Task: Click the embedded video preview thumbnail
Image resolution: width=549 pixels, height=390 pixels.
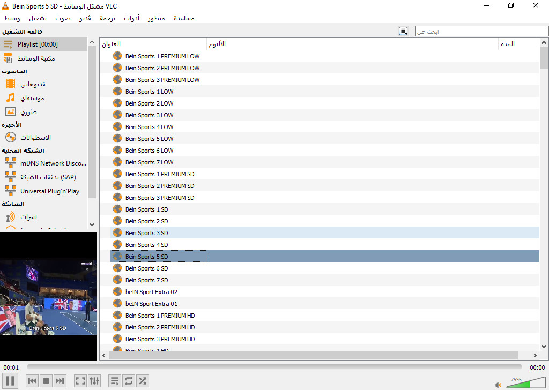Action: 48,296
